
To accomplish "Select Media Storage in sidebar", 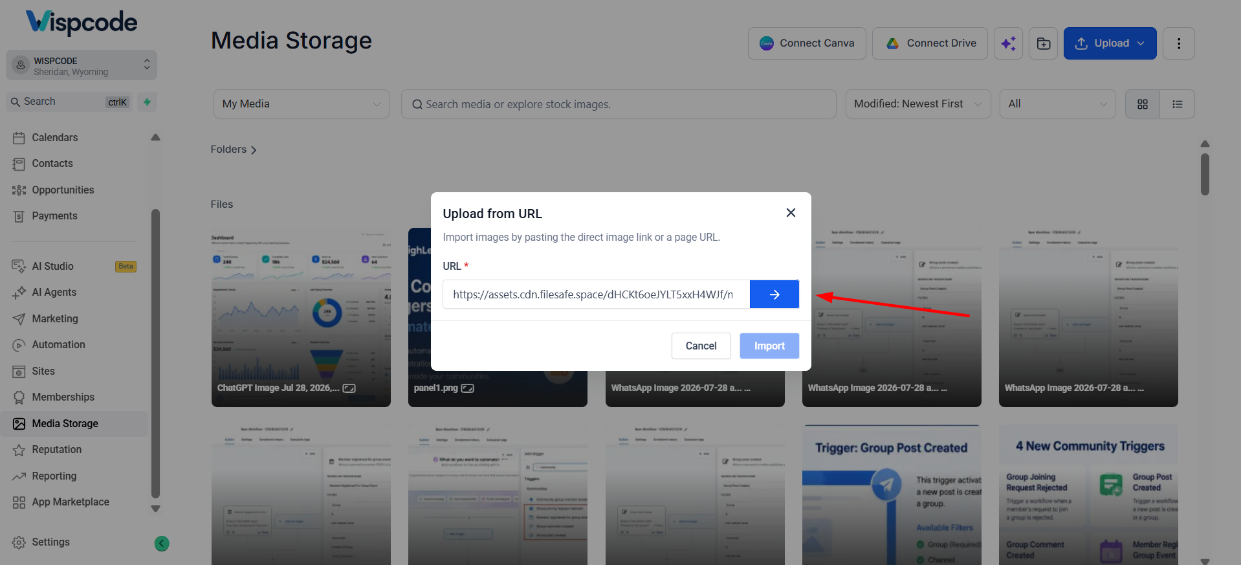I will [74, 423].
